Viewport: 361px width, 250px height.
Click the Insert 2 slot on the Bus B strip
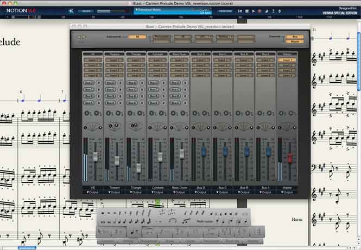(x=244, y=65)
